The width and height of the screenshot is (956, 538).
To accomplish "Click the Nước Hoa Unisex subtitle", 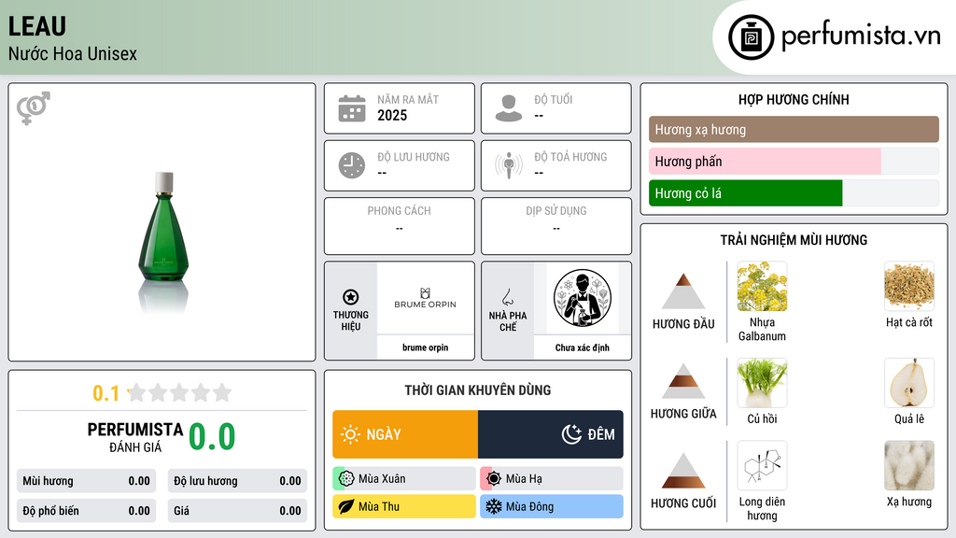I will 73,53.
